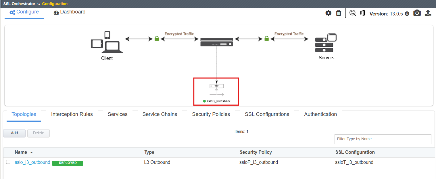Click the DEPLOYED status badge
This screenshot has height=179, width=436.
click(68, 163)
